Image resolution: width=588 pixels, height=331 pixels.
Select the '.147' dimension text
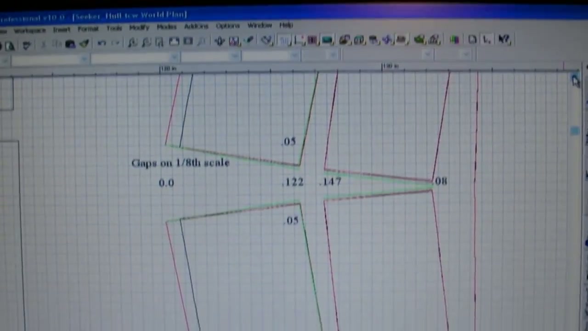pos(331,182)
